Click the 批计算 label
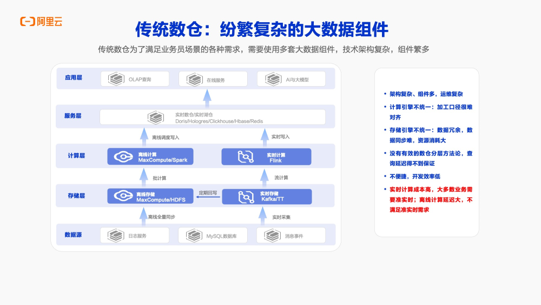This screenshot has width=541, height=305. (x=160, y=178)
